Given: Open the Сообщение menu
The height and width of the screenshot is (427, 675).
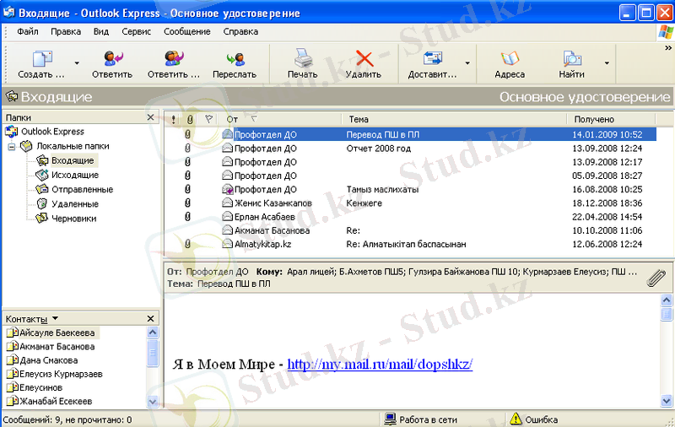Looking at the screenshot, I should 187,31.
